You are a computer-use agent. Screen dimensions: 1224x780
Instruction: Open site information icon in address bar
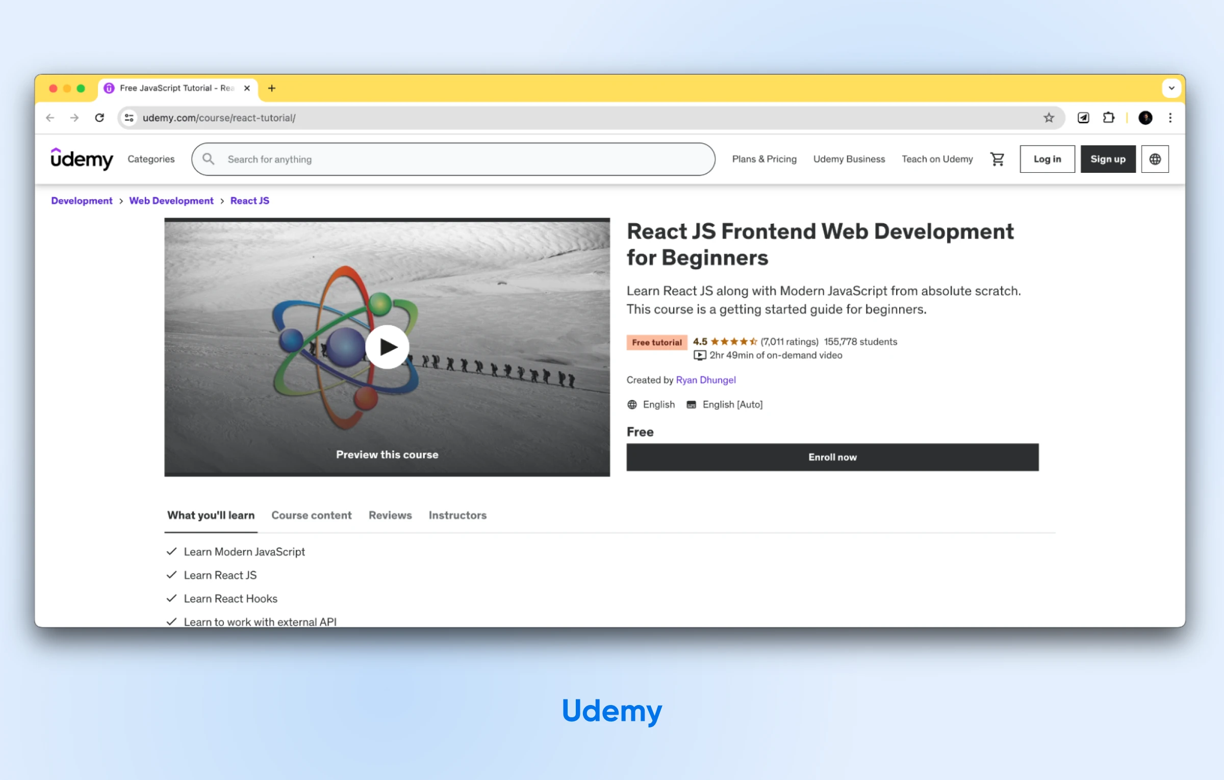129,118
